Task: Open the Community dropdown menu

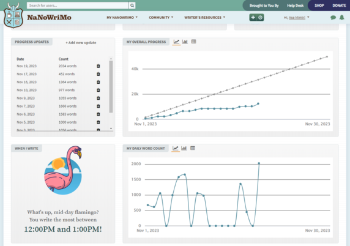Action: (x=161, y=17)
